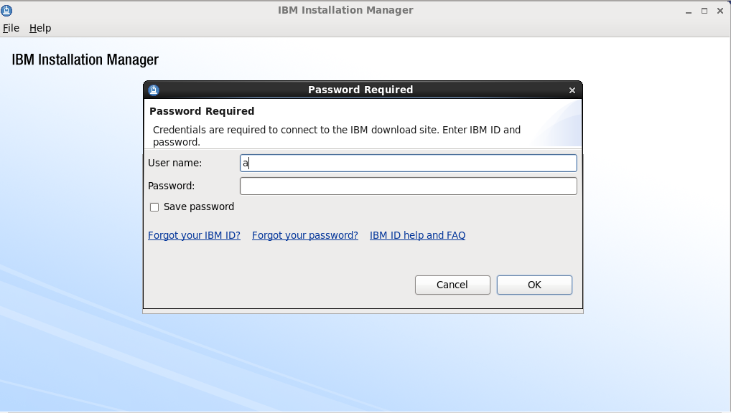Enable the Save password checkbox

[154, 207]
